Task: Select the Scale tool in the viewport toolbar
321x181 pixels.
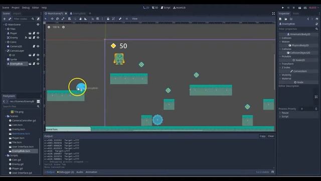Action: [63, 19]
